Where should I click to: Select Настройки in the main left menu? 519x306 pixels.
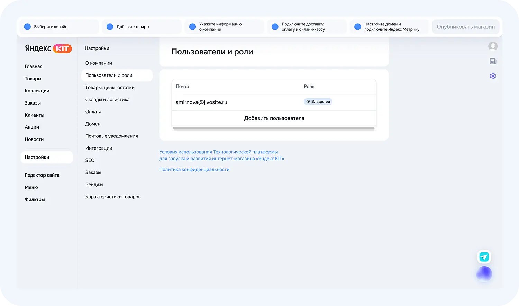[47, 157]
